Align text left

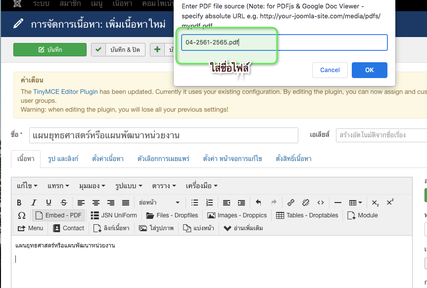[x=81, y=203]
